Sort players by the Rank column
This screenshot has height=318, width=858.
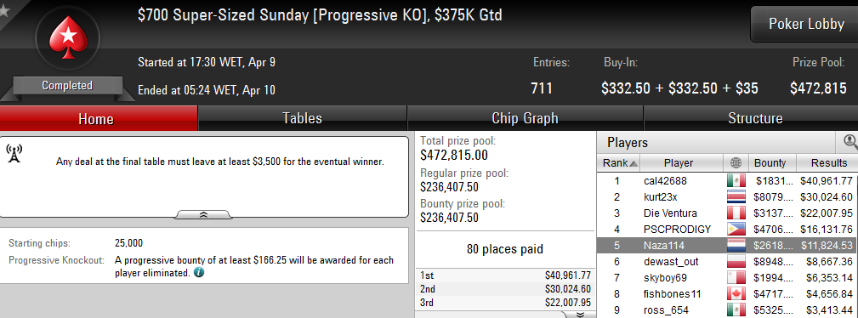click(x=620, y=162)
